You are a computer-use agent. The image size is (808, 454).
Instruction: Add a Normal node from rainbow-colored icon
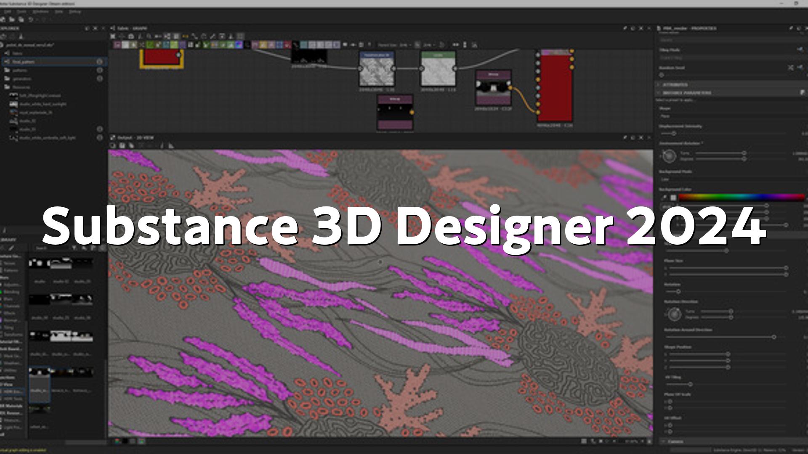point(239,45)
